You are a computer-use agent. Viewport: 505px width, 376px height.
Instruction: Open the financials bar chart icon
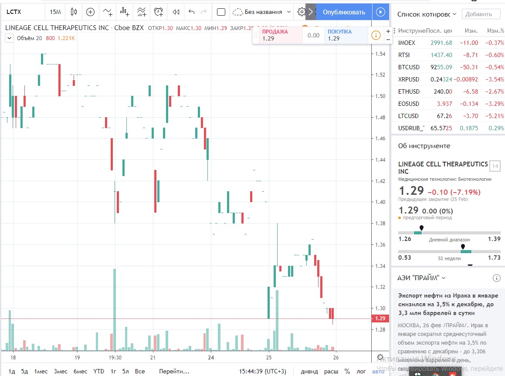[x=125, y=12]
